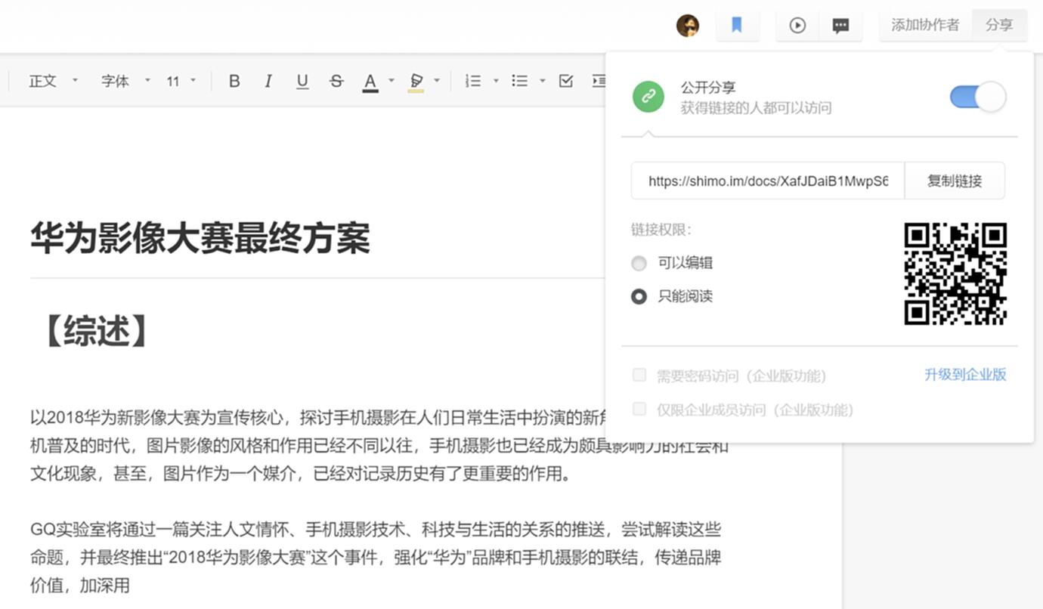Click the 【综述】 heading
This screenshot has width=1043, height=609.
[97, 330]
